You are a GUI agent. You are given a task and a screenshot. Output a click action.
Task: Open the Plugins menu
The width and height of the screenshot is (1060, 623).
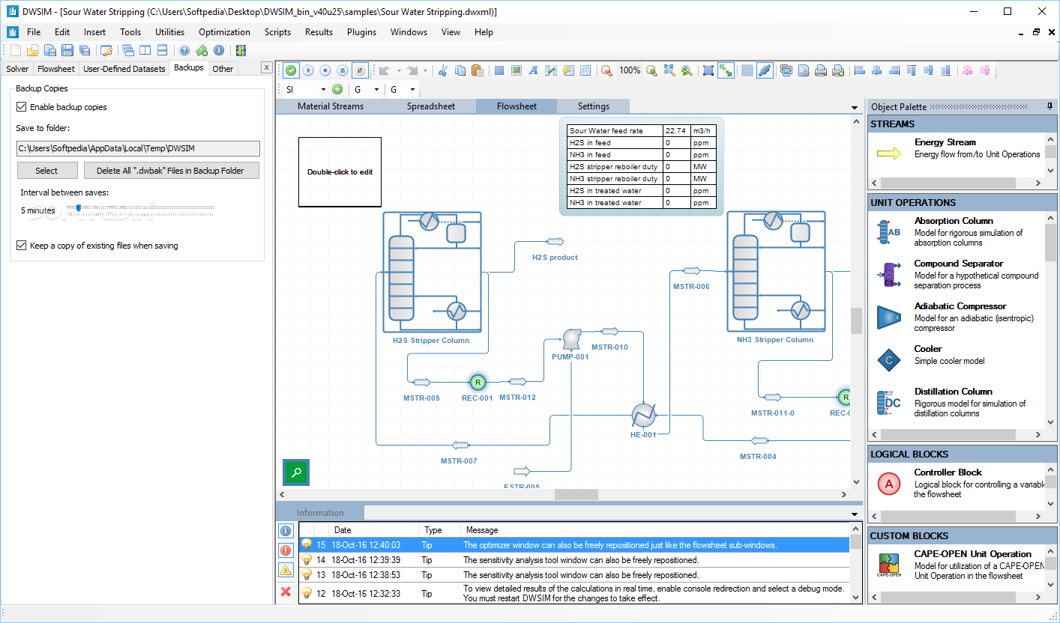361,32
